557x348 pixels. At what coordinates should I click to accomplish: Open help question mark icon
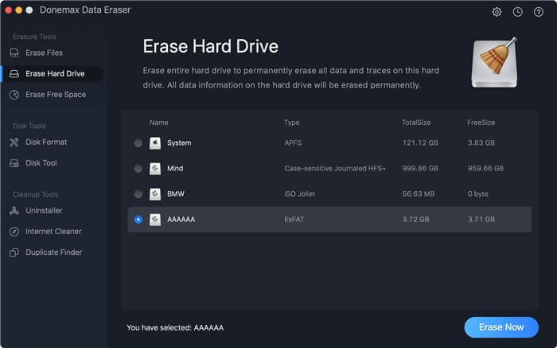[x=539, y=12]
